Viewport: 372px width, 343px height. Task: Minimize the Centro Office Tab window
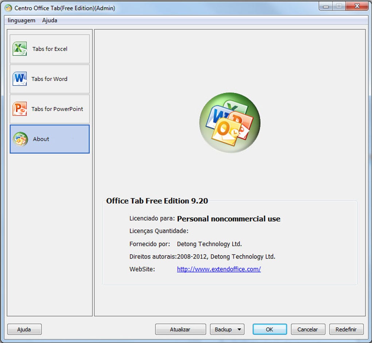326,7
